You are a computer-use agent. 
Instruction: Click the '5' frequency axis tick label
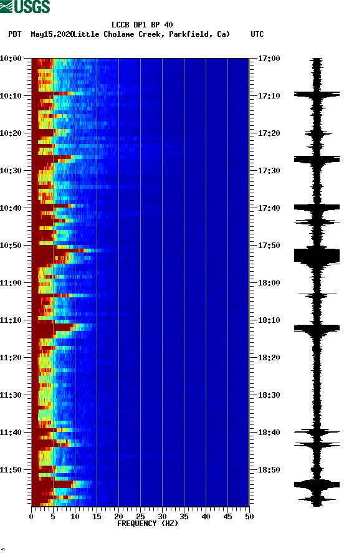tap(53, 517)
